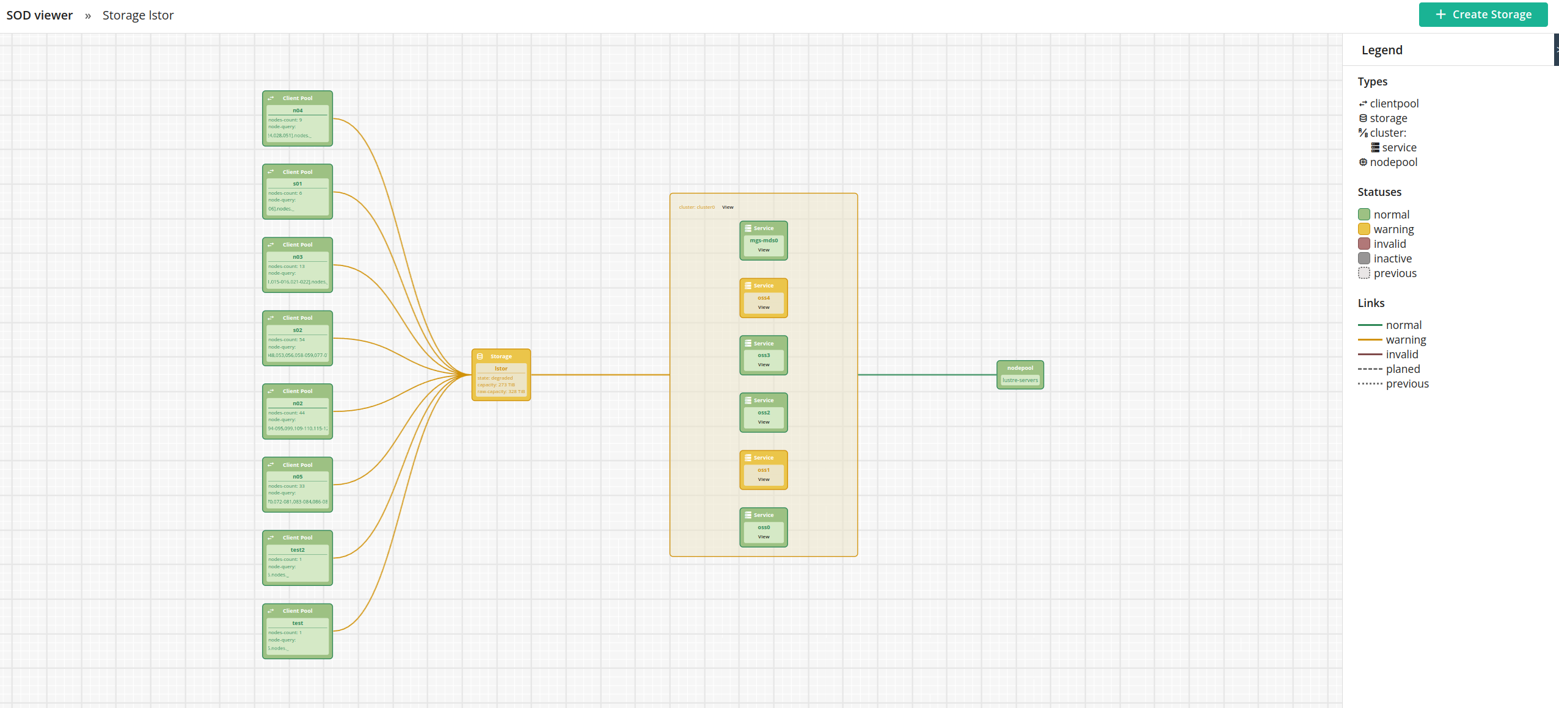Click the 'capacity: 273 TiB' text

[x=496, y=385]
